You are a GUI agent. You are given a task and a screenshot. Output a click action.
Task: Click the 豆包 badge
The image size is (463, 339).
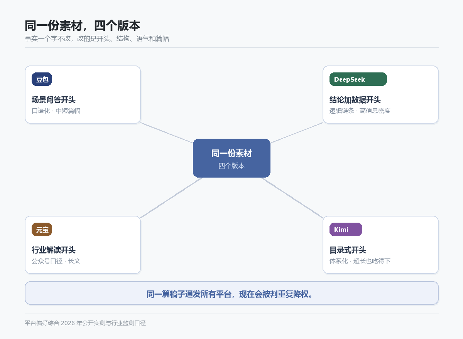point(42,79)
